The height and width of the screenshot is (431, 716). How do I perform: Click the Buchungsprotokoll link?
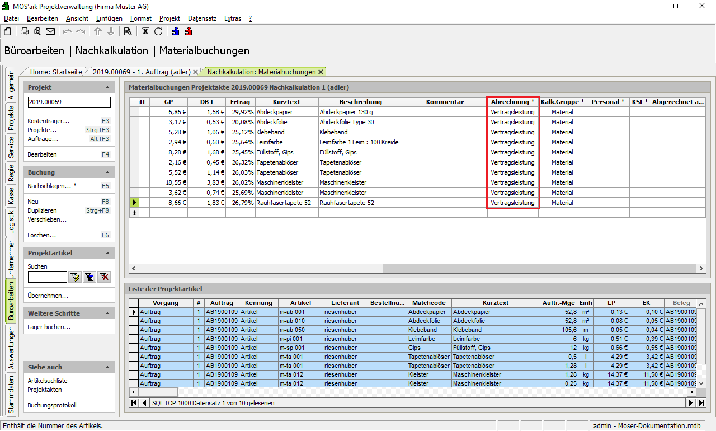(51, 405)
